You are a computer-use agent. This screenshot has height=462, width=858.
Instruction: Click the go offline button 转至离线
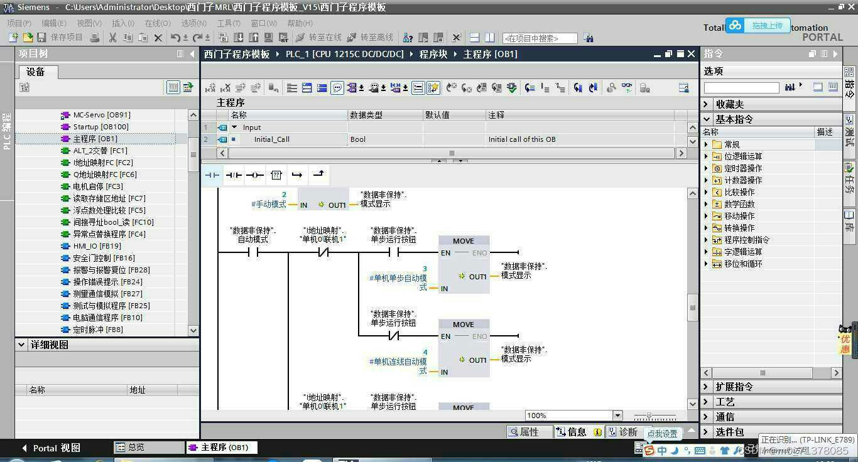[x=370, y=38]
